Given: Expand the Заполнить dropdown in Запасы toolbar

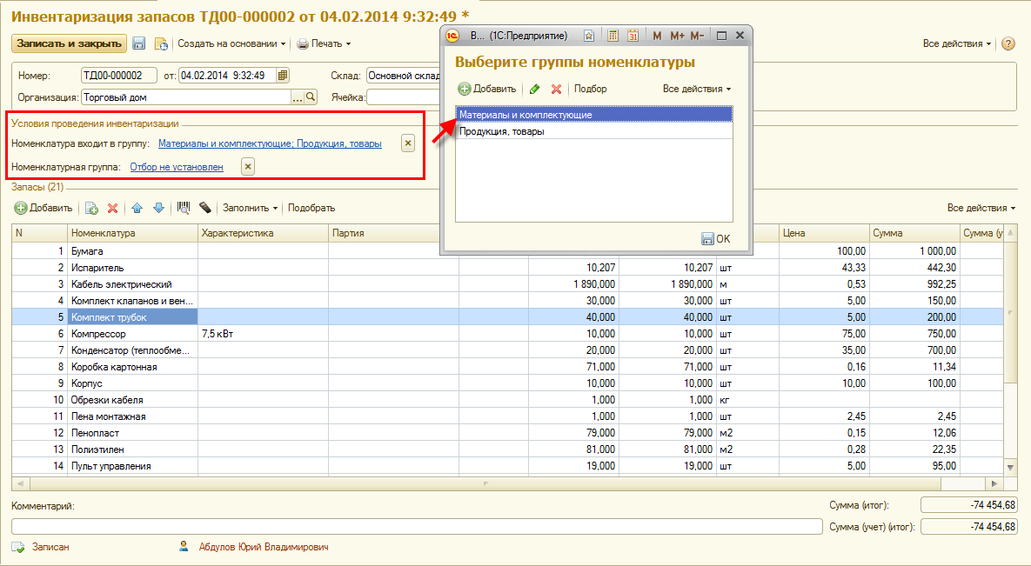Looking at the screenshot, I should (x=250, y=208).
